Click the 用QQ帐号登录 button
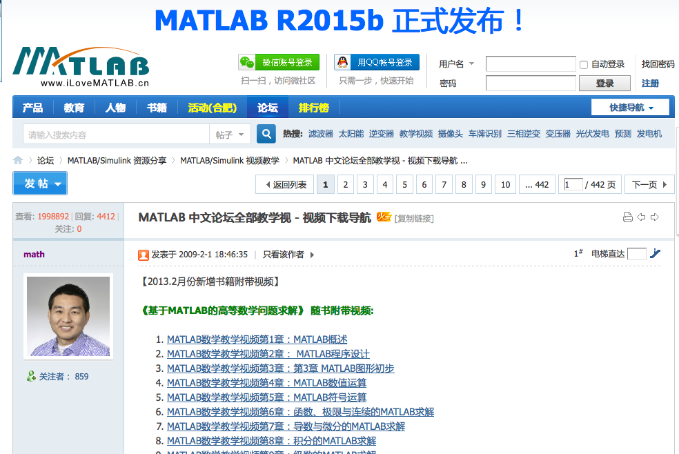Image resolution: width=679 pixels, height=454 pixels. tap(377, 62)
